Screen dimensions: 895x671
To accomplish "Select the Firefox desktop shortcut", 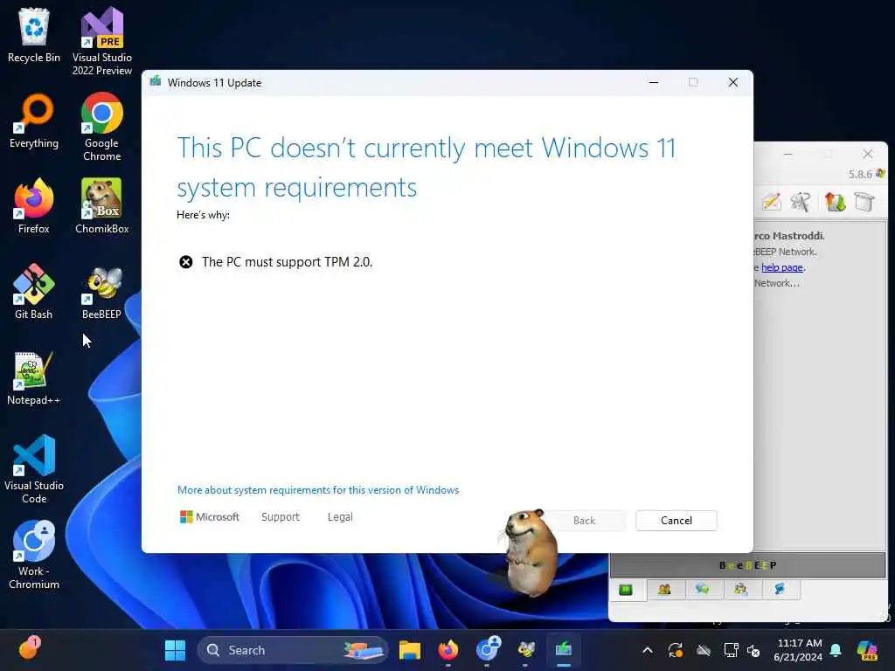I will [34, 205].
